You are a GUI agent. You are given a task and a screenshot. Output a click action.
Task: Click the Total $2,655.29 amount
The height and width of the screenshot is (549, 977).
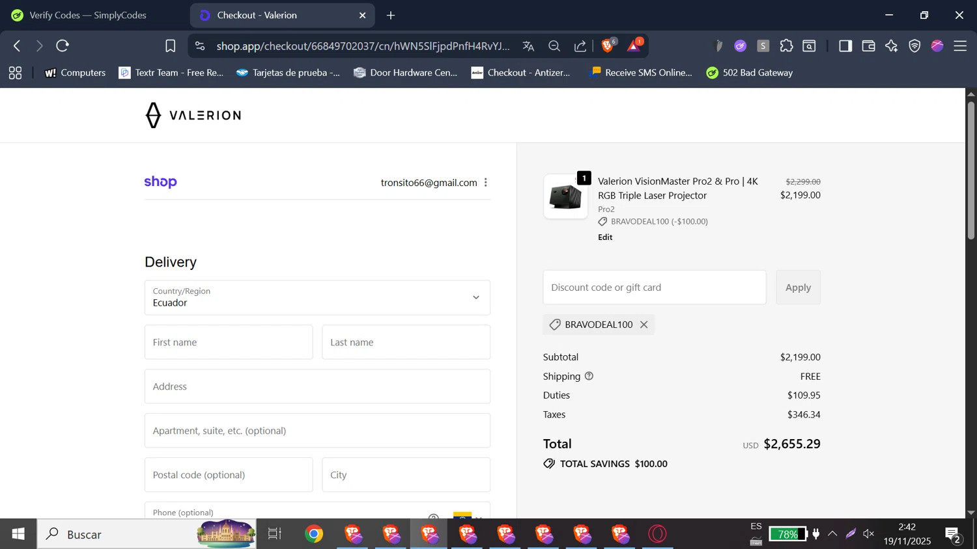(792, 444)
